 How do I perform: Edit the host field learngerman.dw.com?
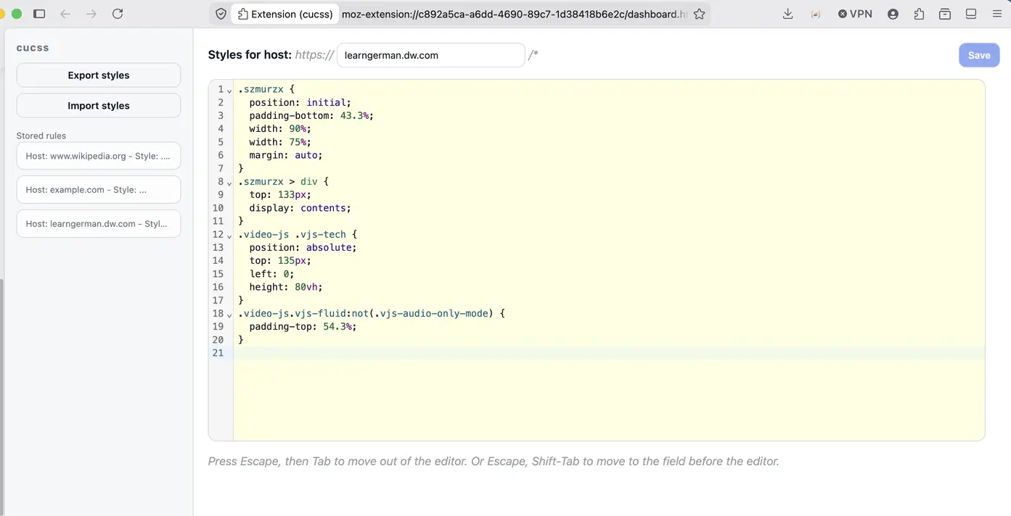pos(431,55)
